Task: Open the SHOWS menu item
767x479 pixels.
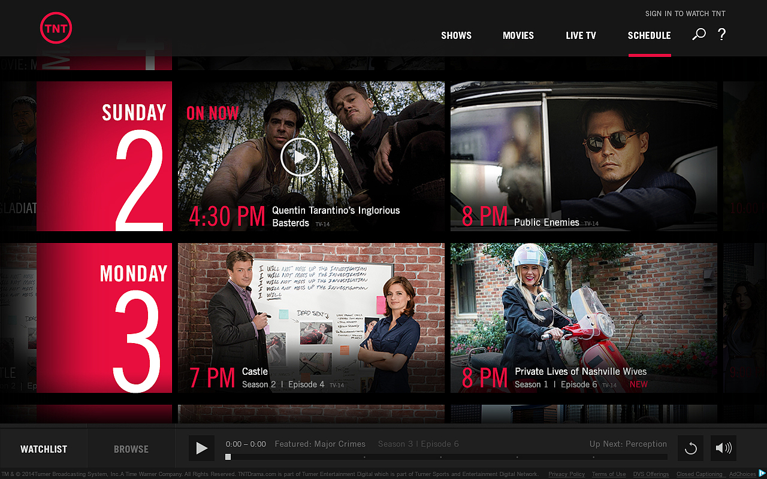Action: [x=456, y=35]
